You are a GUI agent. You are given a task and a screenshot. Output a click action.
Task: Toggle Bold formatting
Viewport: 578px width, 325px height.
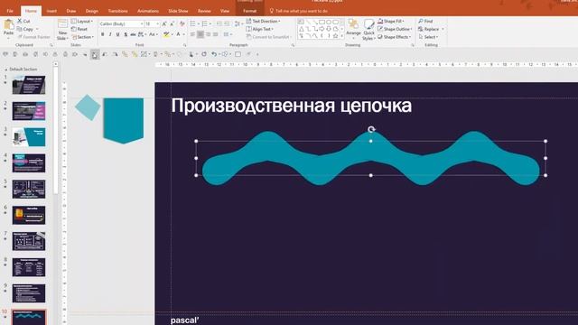point(102,34)
